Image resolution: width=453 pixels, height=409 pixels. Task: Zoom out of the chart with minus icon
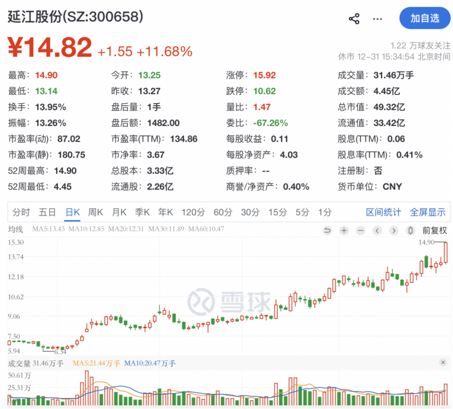point(361,231)
